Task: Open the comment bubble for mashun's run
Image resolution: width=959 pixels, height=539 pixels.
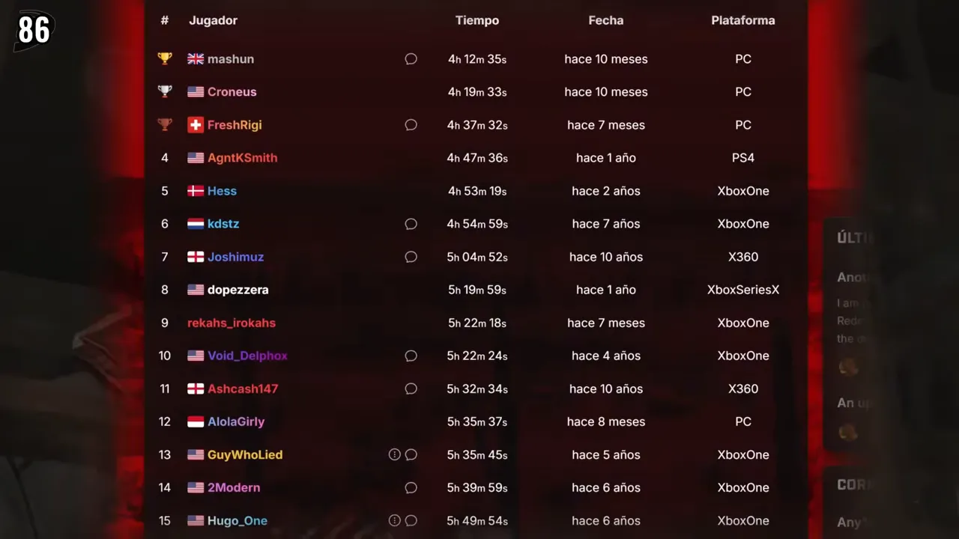Action: coord(411,59)
